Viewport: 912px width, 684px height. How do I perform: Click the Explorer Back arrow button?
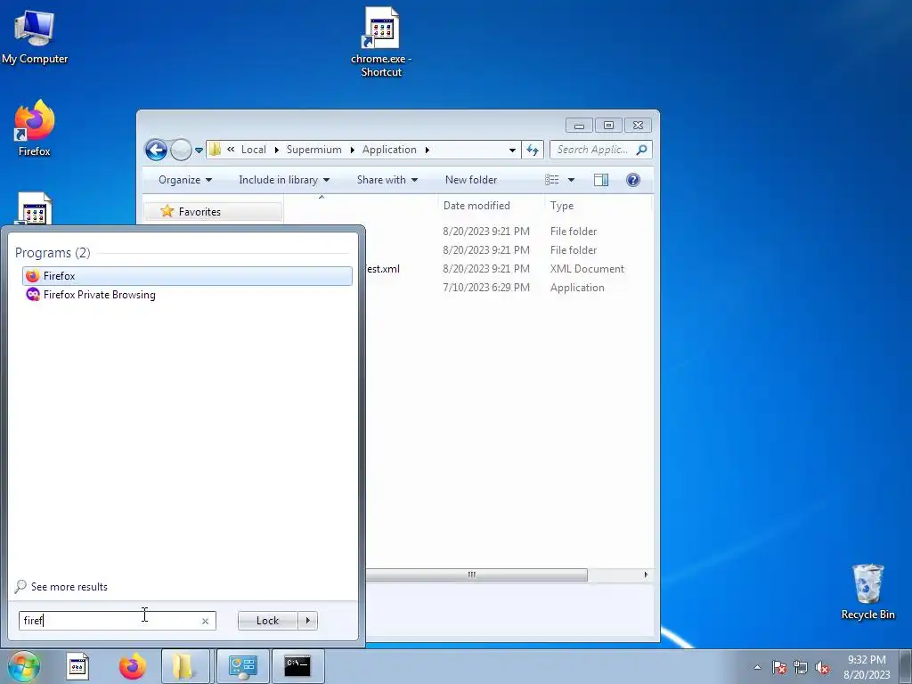(x=156, y=150)
